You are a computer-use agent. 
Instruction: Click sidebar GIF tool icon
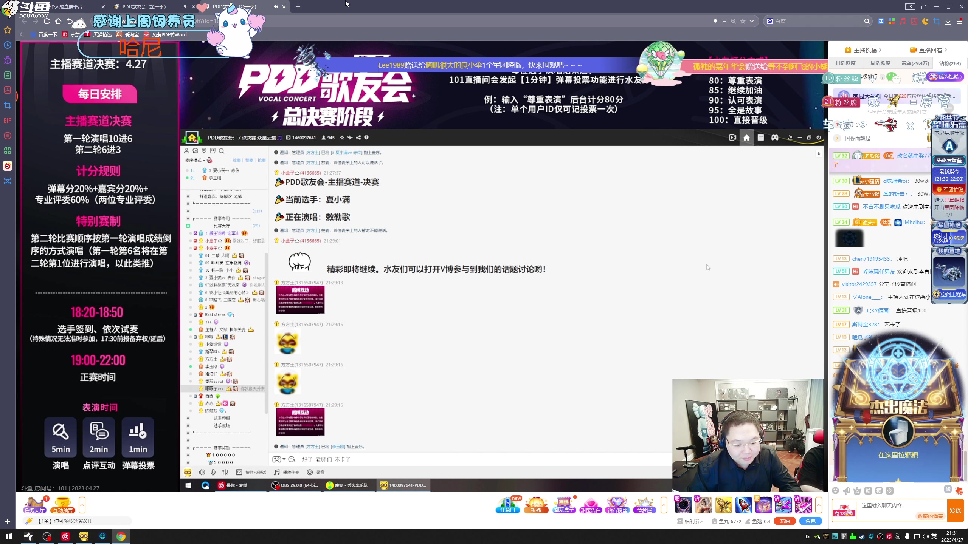coord(8,121)
